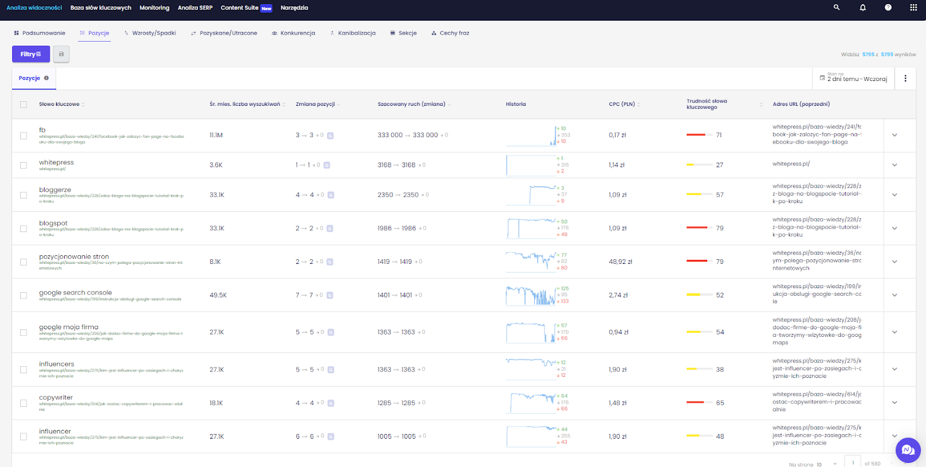926x467 pixels.
Task: Check the pozycjonowanie stron row checkbox
Action: click(24, 262)
